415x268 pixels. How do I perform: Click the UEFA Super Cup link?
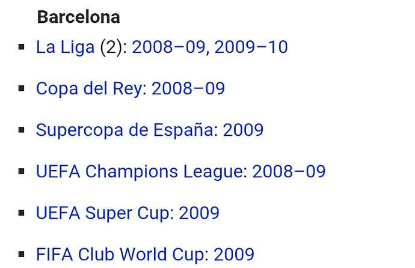[x=103, y=213]
